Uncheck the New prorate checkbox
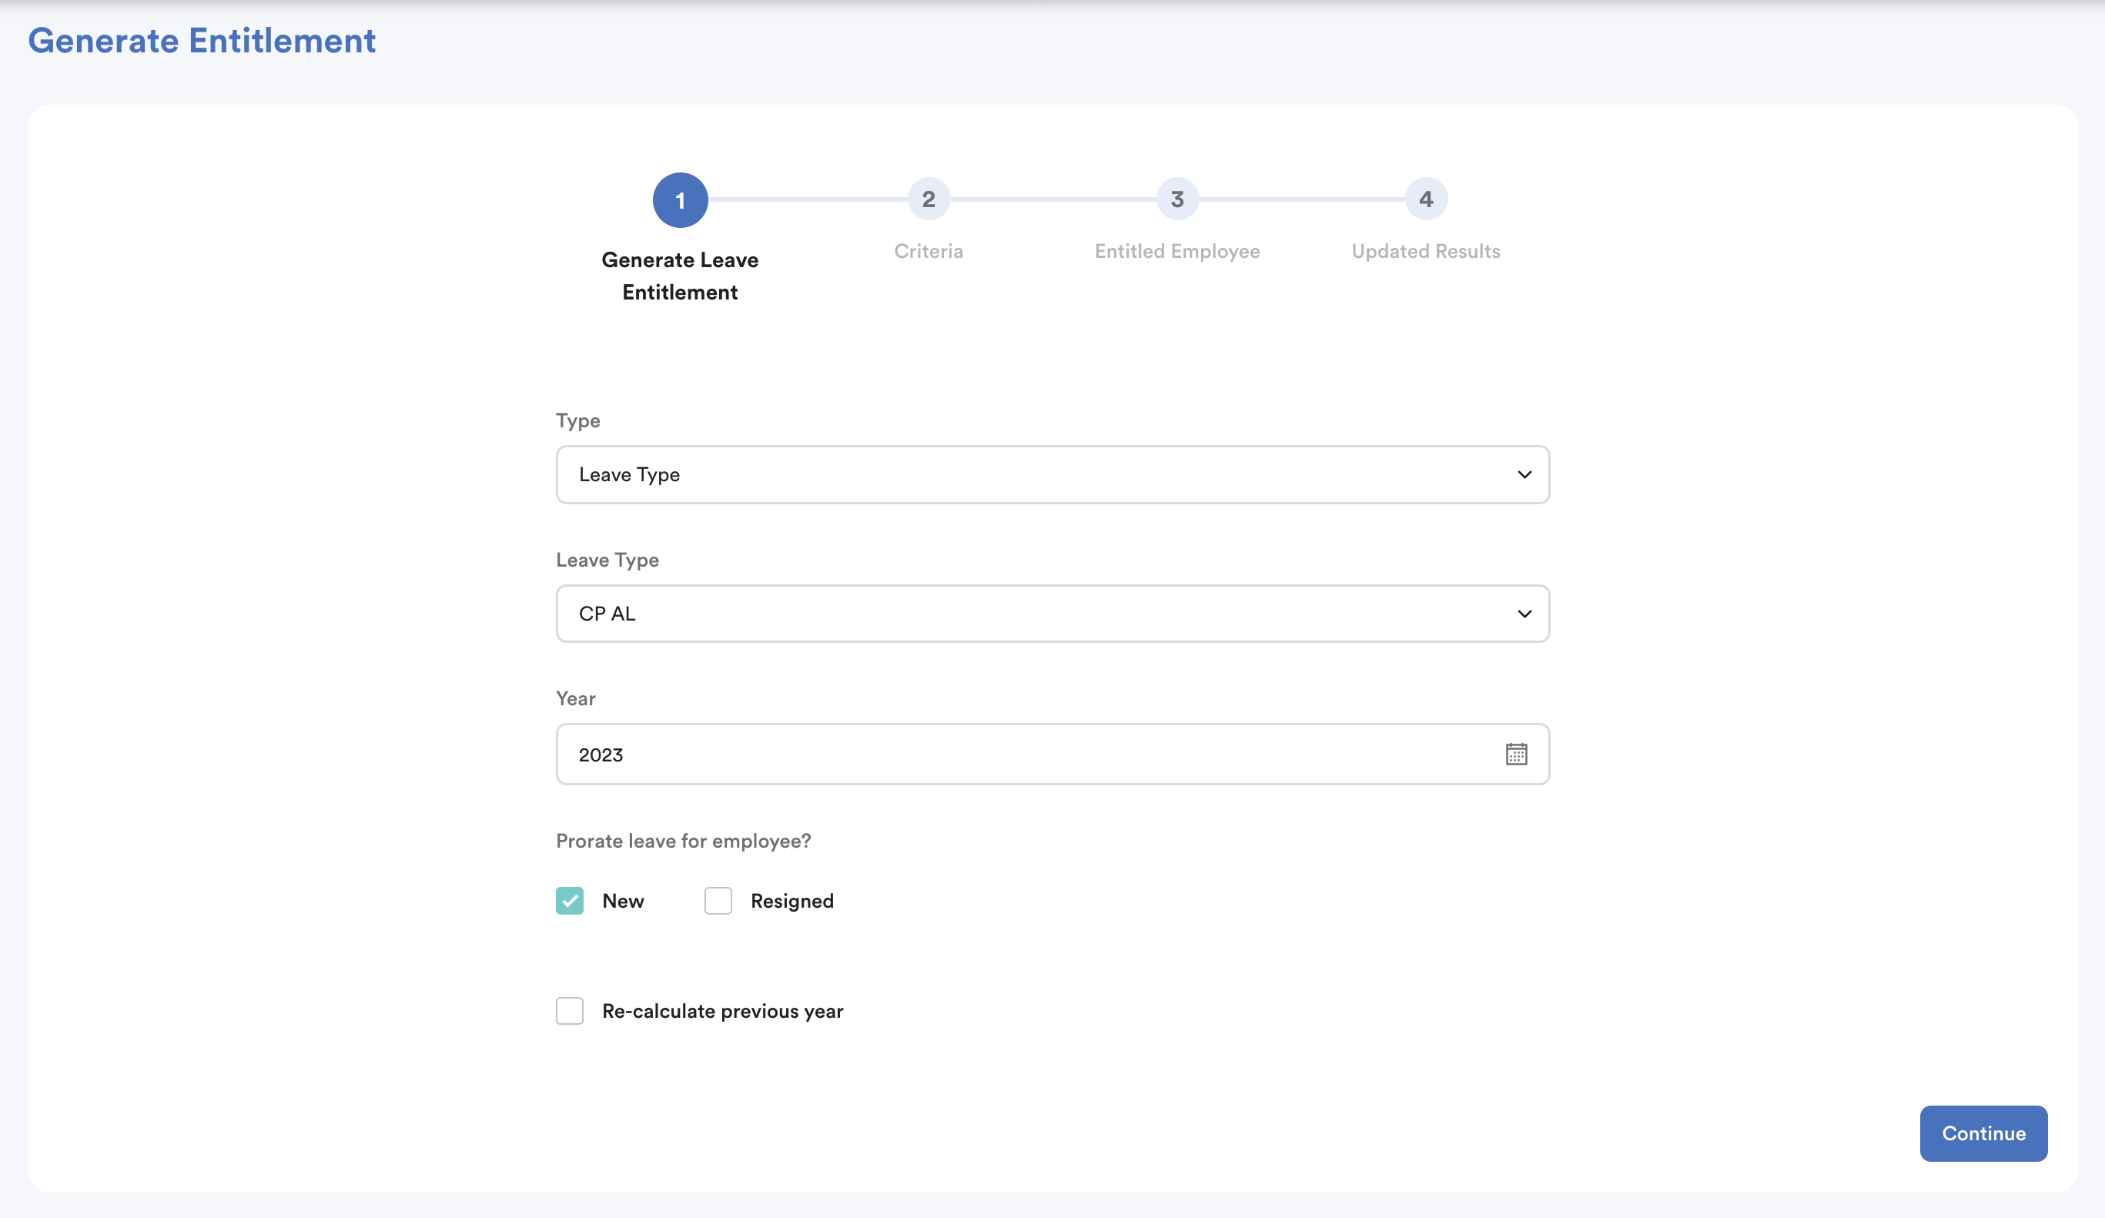 570,901
